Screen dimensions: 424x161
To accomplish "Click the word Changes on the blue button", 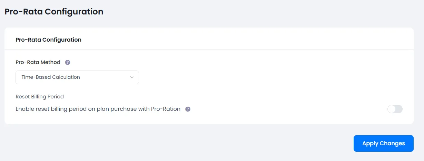I will [392, 143].
